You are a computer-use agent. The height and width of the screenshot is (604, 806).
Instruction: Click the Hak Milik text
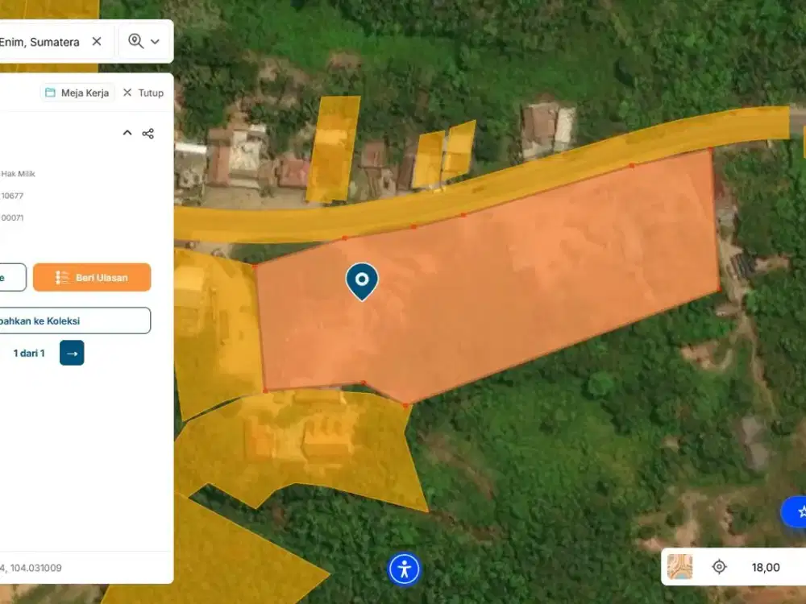18,174
